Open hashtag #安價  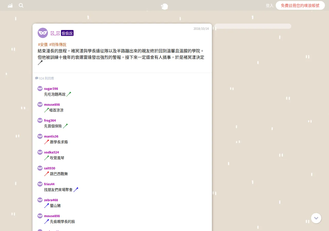(43, 44)
